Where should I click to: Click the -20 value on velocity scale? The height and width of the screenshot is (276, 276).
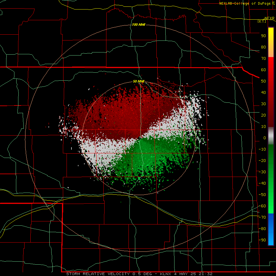262,160
